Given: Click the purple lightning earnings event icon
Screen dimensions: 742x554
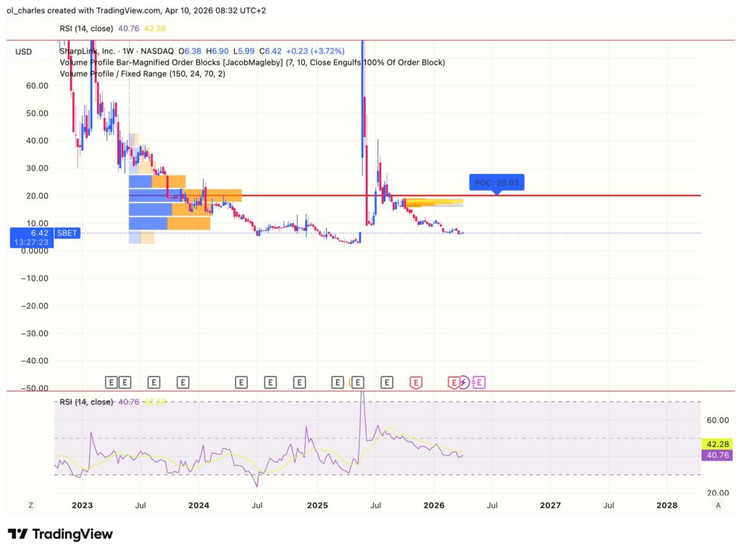Looking at the screenshot, I should click(x=464, y=382).
